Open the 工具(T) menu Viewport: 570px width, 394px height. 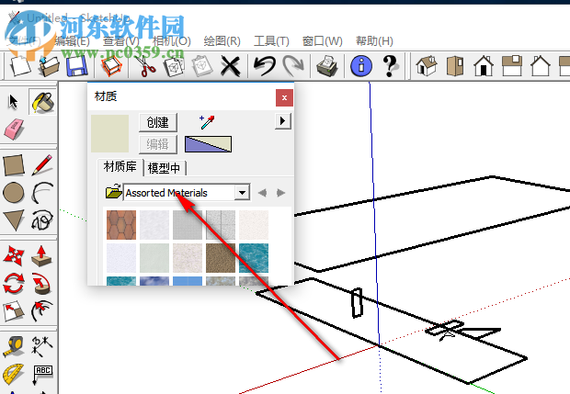coord(271,41)
